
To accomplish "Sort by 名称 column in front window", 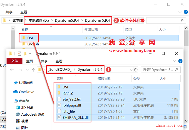I will [x=60, y=78].
